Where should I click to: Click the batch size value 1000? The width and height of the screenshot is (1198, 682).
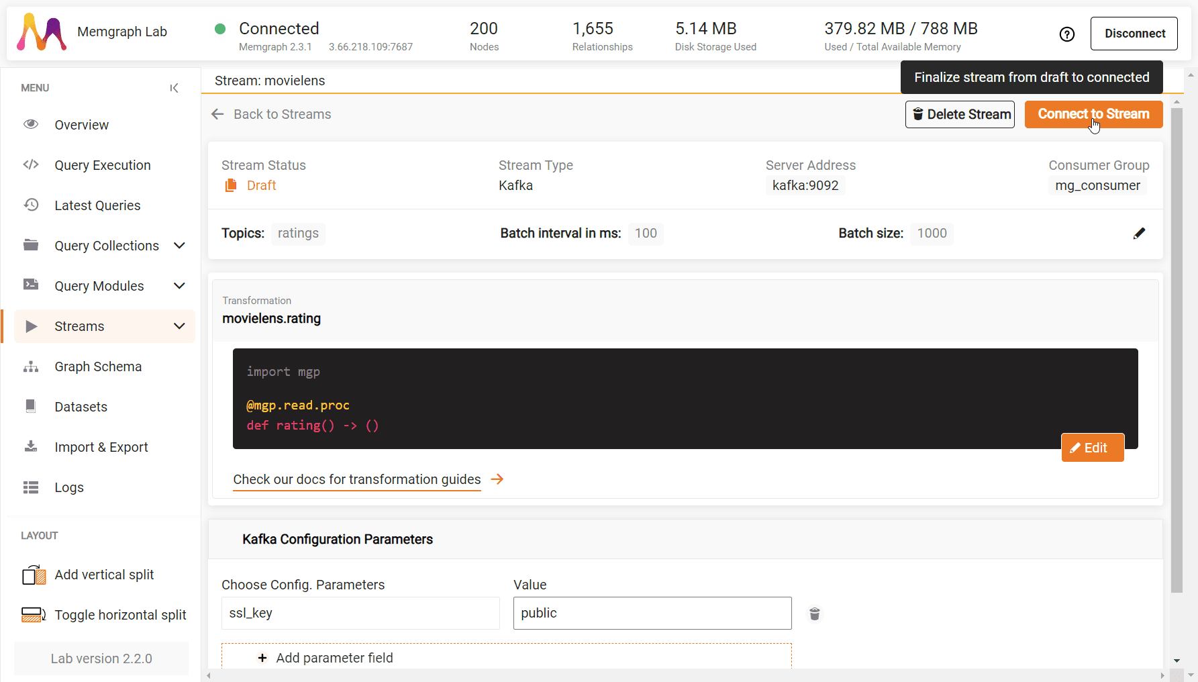coord(932,234)
